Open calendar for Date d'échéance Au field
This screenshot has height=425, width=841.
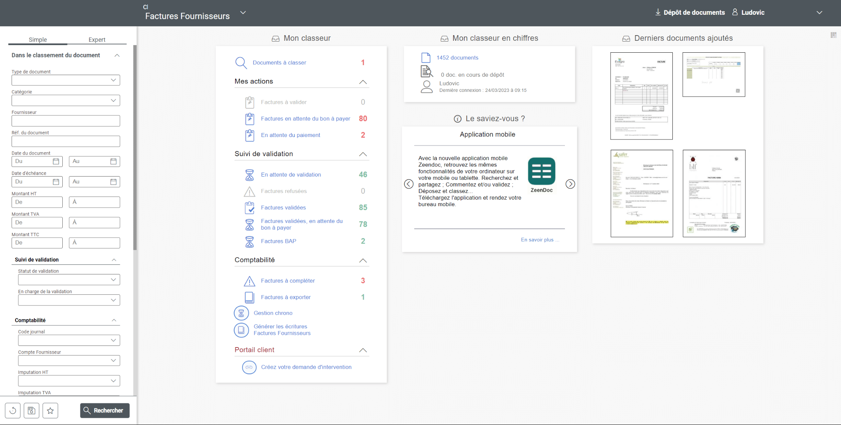[x=113, y=182]
